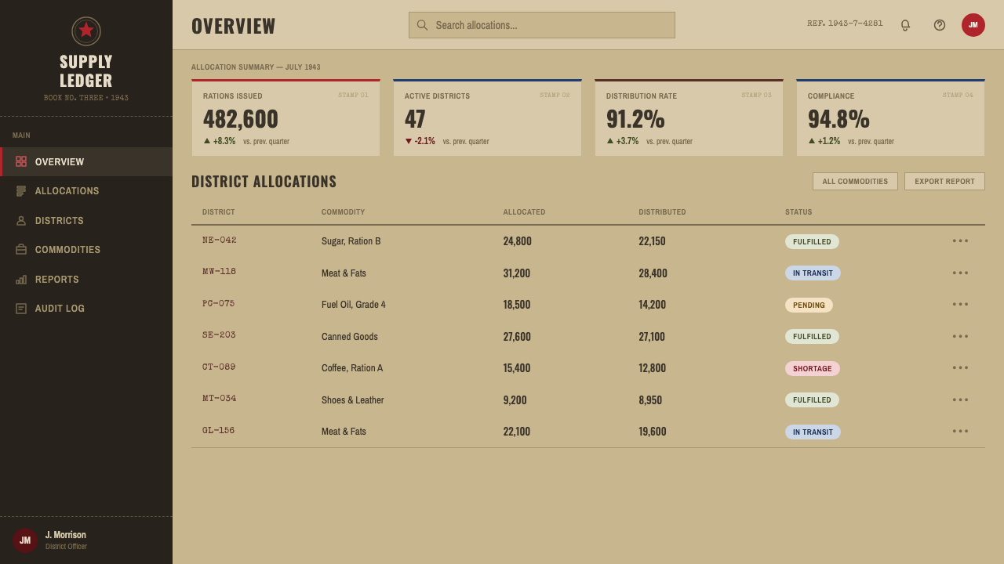Click the Sugar, Ration B commodity cell
1004x564 pixels.
click(x=351, y=241)
